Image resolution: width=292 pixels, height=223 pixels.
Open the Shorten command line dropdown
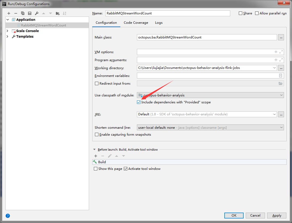tap(210, 128)
